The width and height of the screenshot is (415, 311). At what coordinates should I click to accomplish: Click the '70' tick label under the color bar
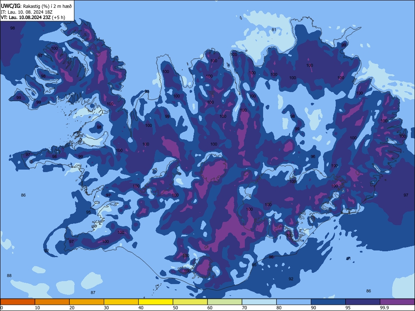(x=244, y=308)
